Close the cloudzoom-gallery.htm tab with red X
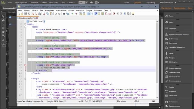194x109 pixels. [x=37, y=18]
